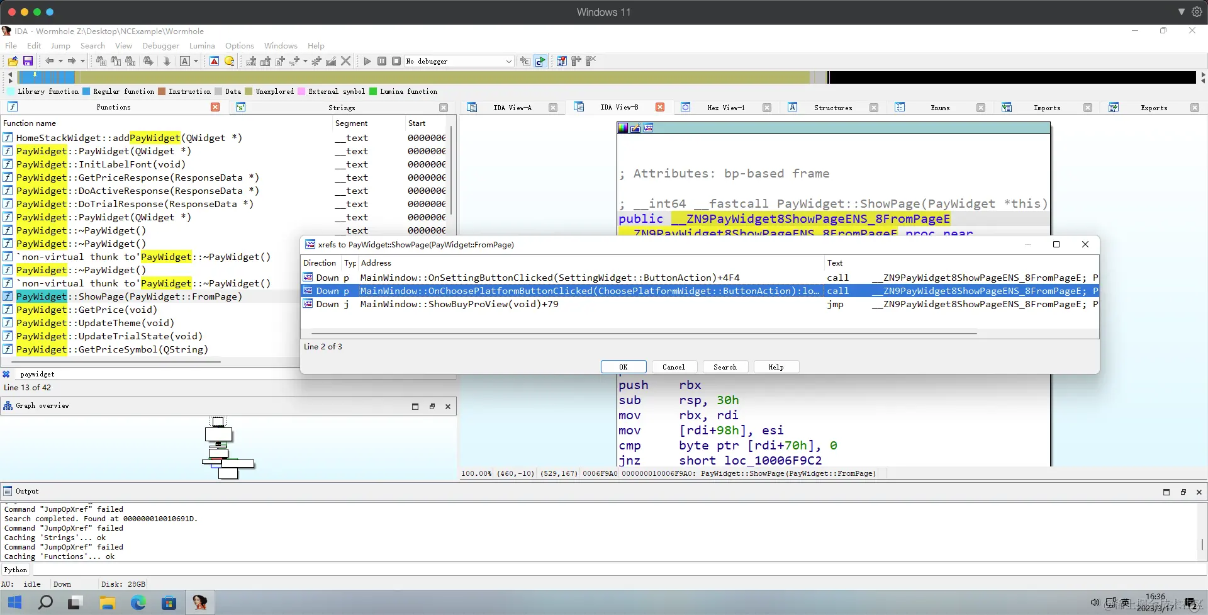Click the Python command input field
This screenshot has width=1208, height=615.
click(619, 570)
